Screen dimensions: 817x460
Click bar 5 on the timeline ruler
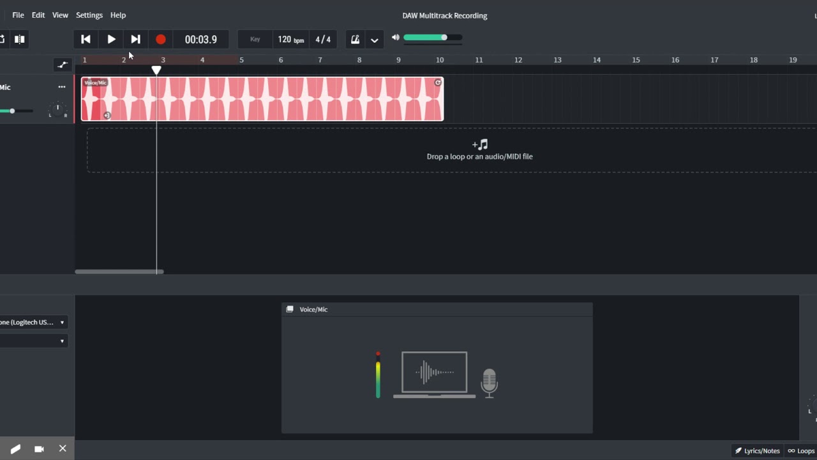point(241,60)
